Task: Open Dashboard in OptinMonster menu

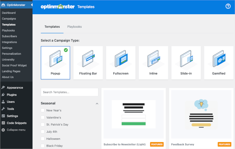Action: point(9,13)
